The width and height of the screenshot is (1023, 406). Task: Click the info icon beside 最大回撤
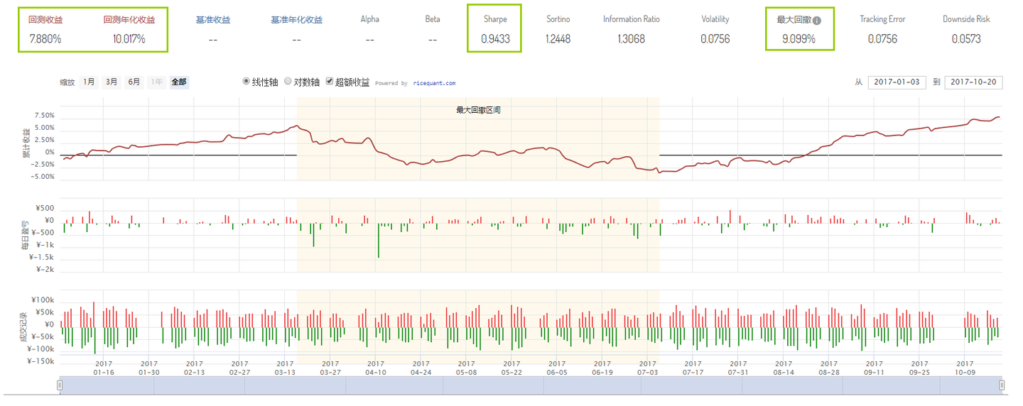tap(817, 21)
